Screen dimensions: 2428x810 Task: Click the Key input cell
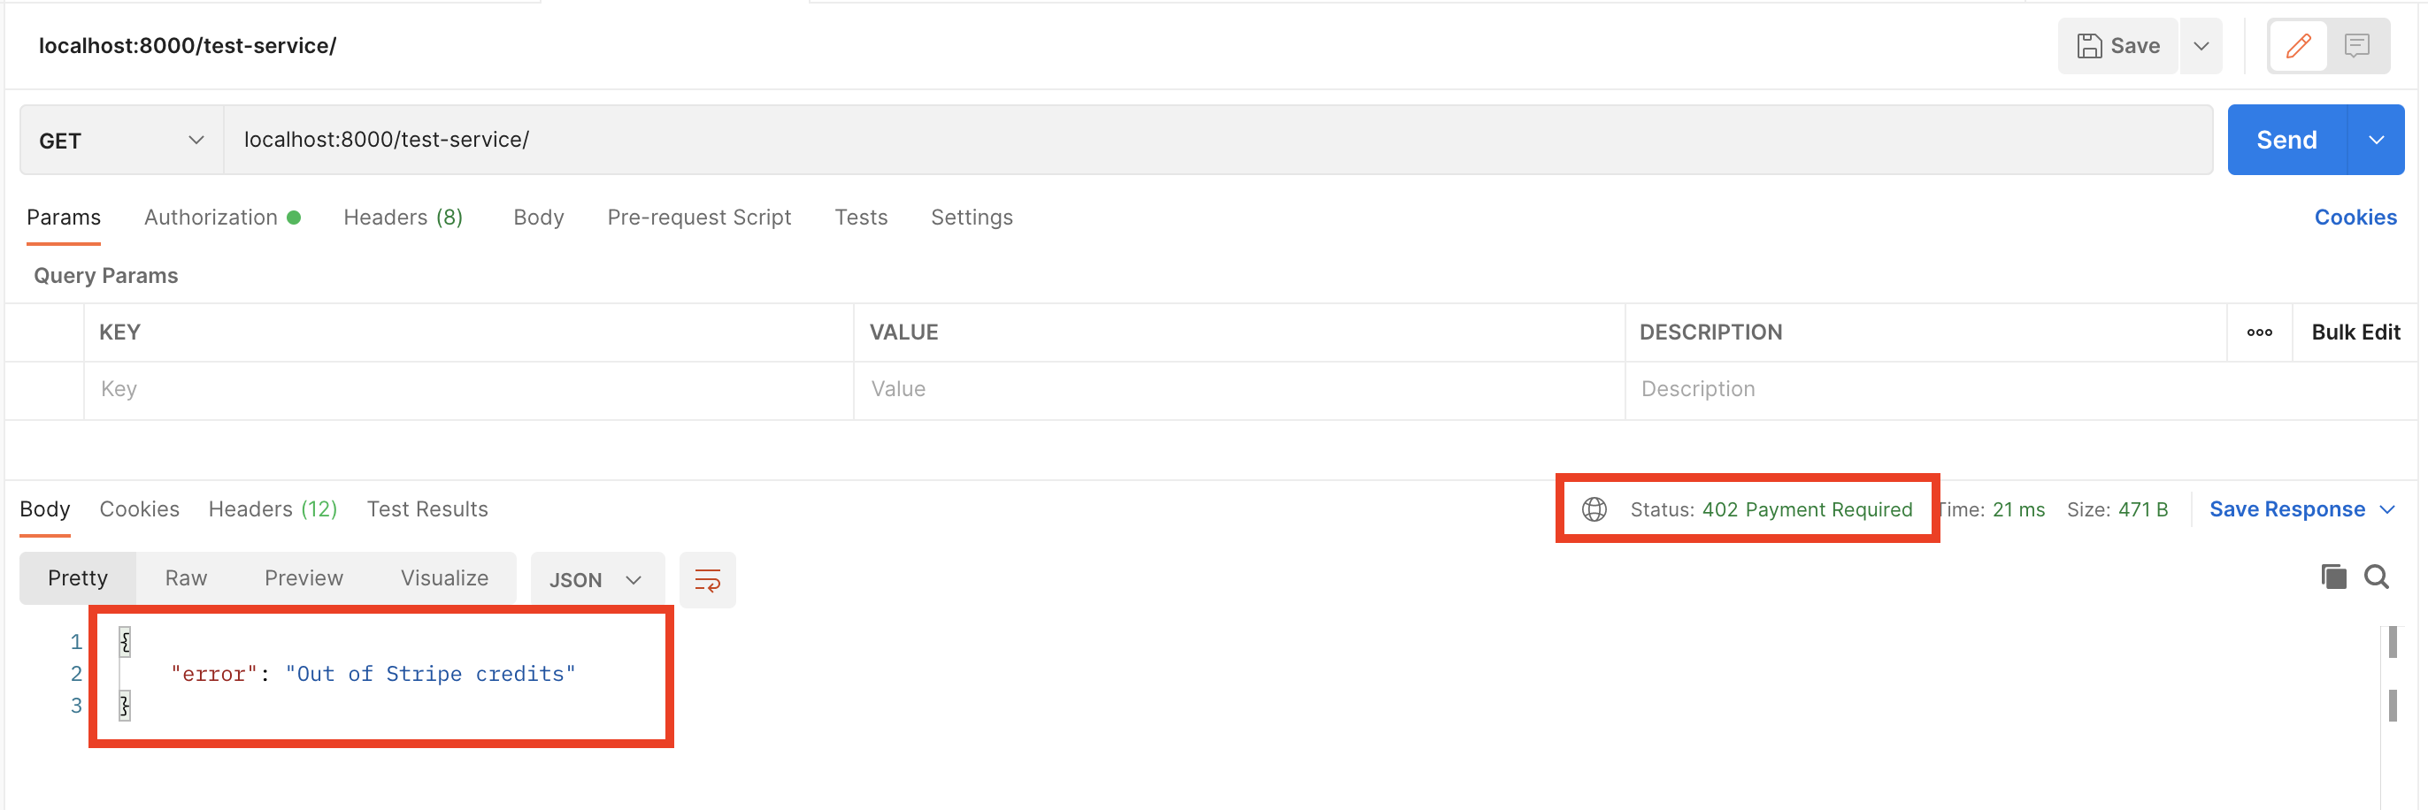click(468, 390)
